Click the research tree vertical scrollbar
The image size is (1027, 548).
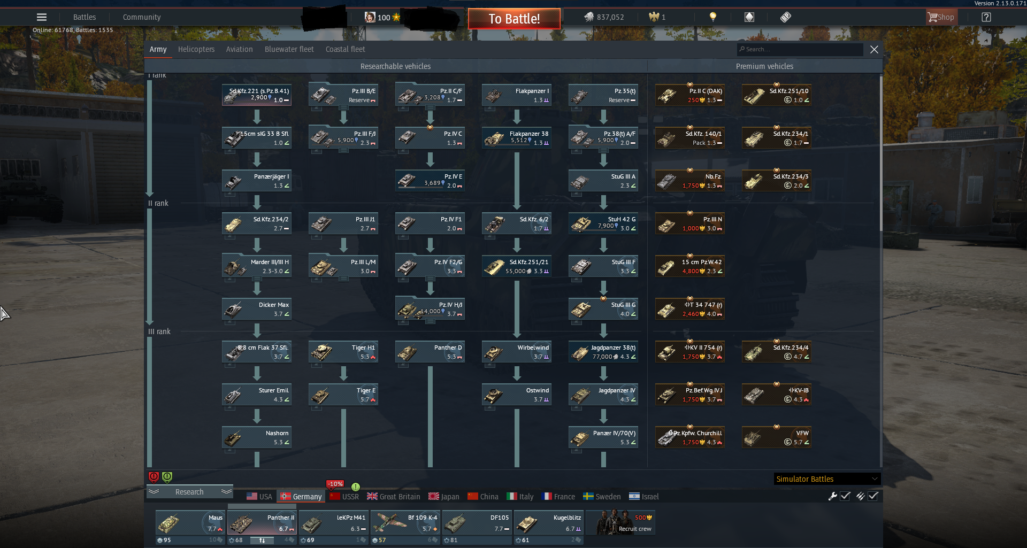point(880,154)
